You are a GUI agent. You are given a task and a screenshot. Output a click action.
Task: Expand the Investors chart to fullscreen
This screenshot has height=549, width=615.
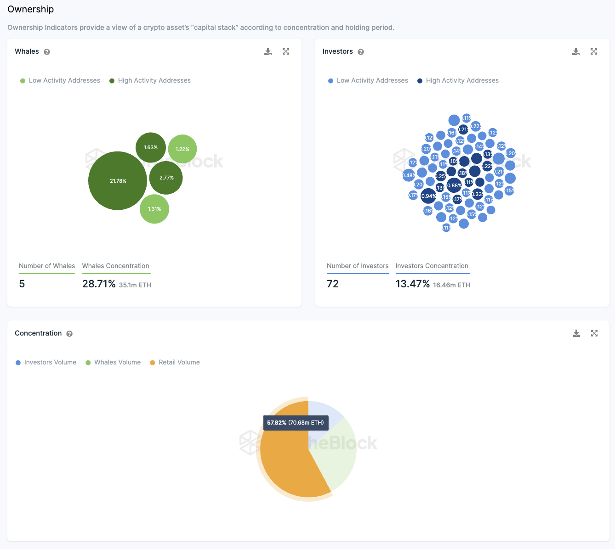click(x=594, y=51)
